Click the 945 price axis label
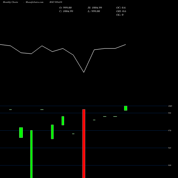Image resolution: width=178 pixels, height=178 pixels. [x=170, y=148]
